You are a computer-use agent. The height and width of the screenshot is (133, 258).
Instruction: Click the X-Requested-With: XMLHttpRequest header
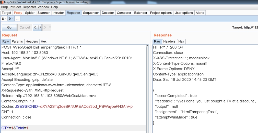click(32, 90)
